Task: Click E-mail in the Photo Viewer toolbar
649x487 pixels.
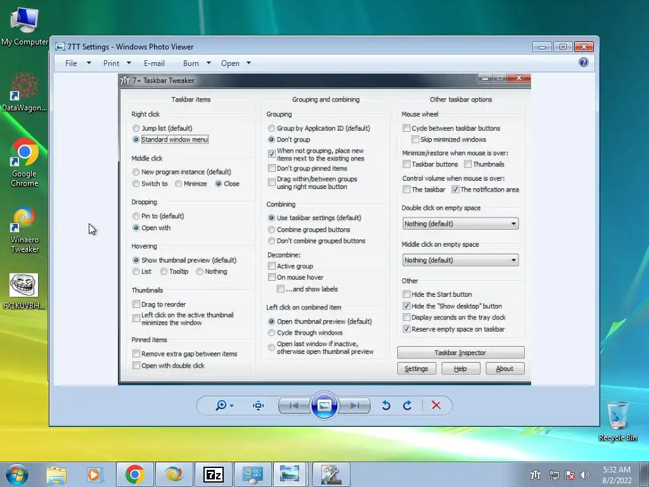Action: pos(154,63)
